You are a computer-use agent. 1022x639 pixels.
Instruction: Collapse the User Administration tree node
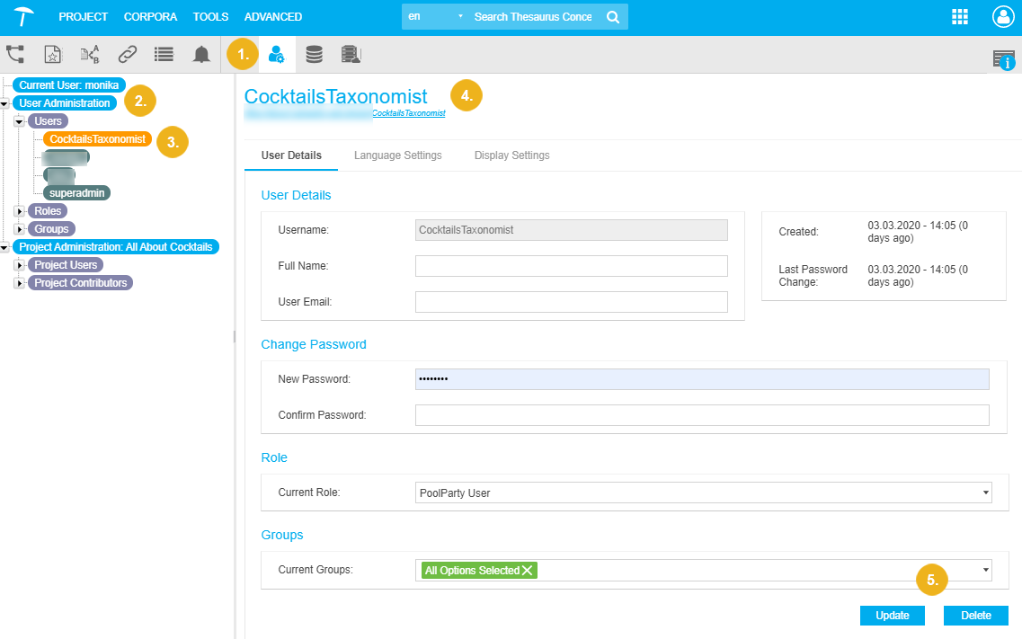(4, 103)
